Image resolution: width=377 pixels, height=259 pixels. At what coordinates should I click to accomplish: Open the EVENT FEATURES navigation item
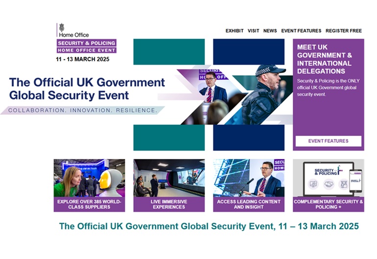click(301, 31)
